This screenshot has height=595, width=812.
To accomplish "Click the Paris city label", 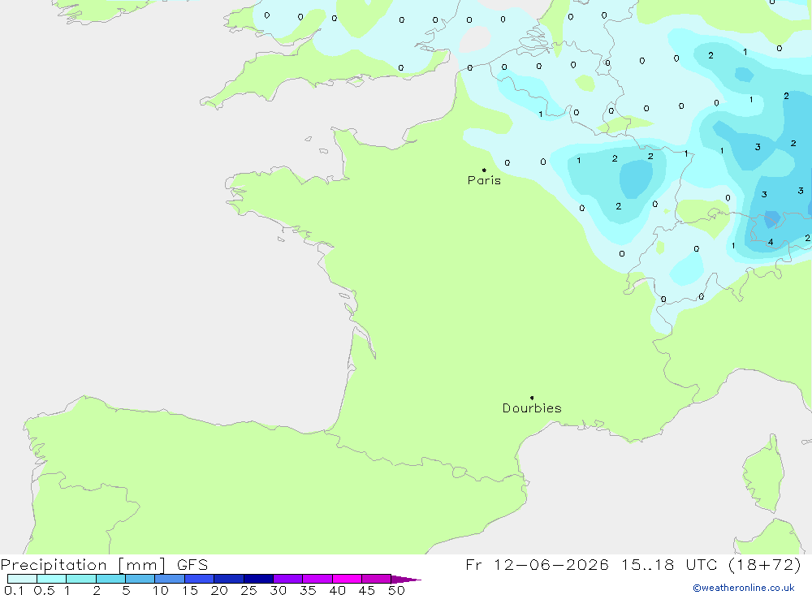I will coord(484,180).
